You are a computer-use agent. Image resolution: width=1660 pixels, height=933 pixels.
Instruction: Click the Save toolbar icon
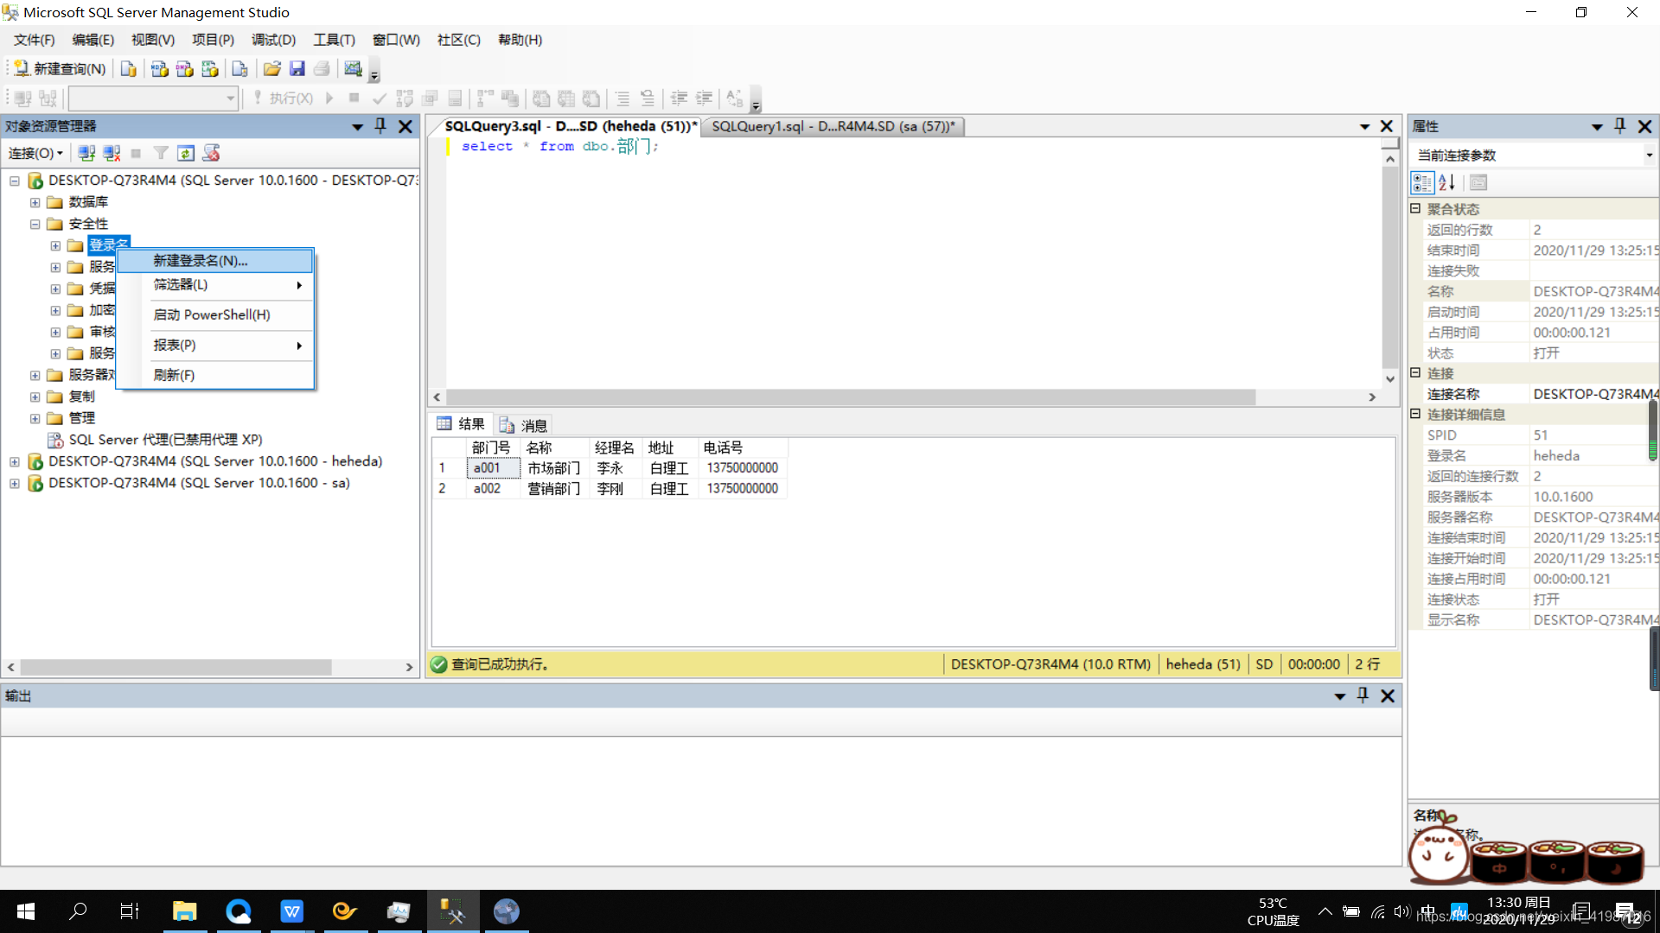point(297,68)
